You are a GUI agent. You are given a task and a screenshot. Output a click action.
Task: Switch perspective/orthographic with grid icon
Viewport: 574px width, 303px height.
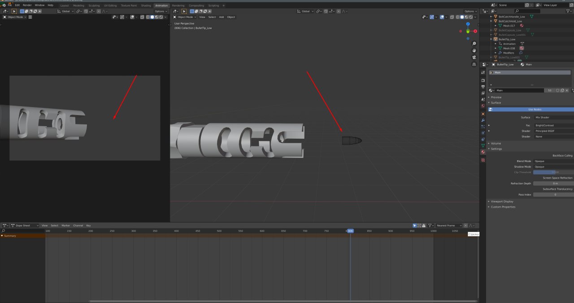point(474,64)
